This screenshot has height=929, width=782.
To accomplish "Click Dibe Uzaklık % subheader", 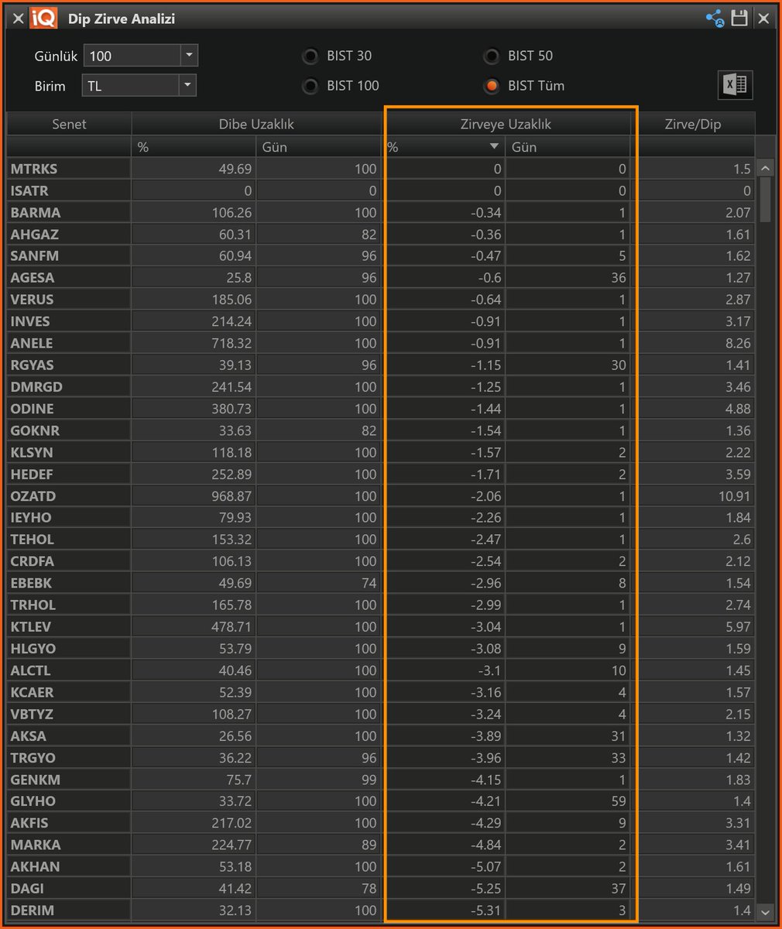I will 194,147.
